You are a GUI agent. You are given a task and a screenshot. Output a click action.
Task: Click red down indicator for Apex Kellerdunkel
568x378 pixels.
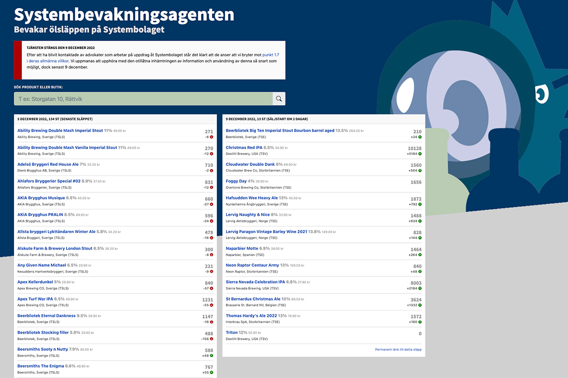[212, 288]
